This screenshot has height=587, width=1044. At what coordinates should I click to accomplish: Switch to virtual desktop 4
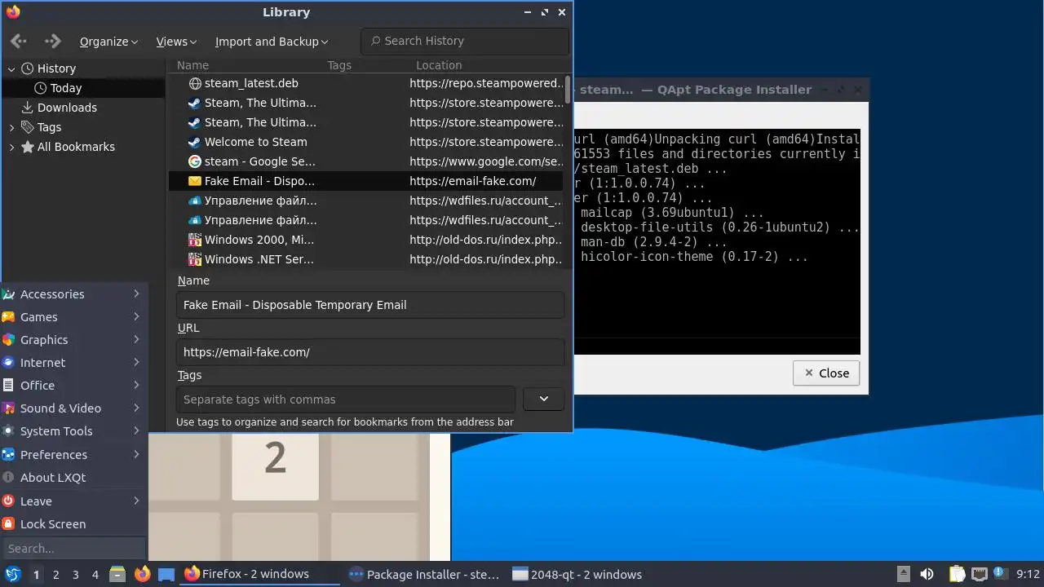tap(95, 574)
